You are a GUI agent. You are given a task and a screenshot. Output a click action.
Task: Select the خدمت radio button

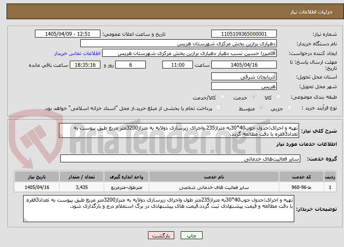pos(254,97)
